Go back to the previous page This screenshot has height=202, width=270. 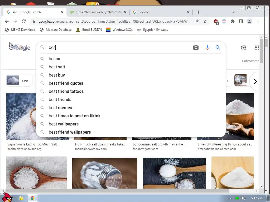7,21
